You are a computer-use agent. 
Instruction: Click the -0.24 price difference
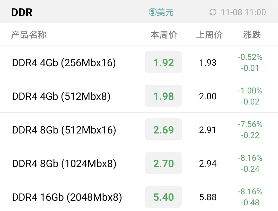pyautogui.click(x=250, y=169)
